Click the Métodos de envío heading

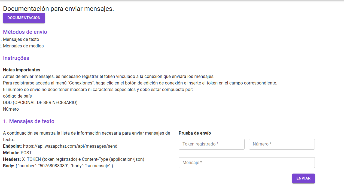tap(25, 32)
